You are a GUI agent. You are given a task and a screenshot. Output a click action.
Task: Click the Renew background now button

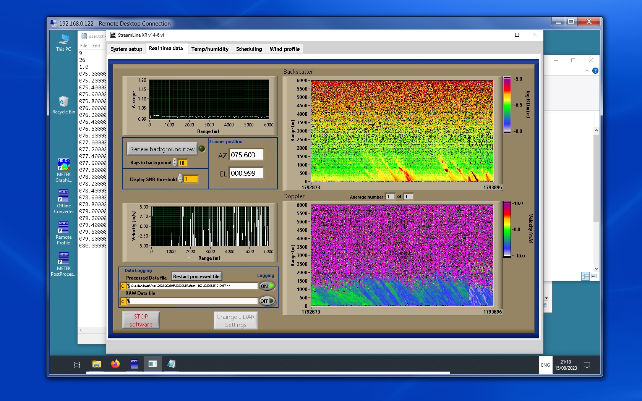click(162, 149)
